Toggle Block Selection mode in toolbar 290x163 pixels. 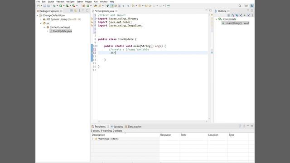tap(119, 6)
